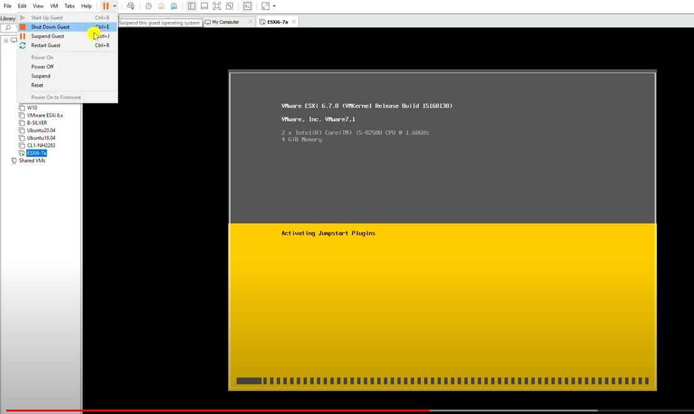694x414 pixels.
Task: Open the View menu
Action: point(38,6)
